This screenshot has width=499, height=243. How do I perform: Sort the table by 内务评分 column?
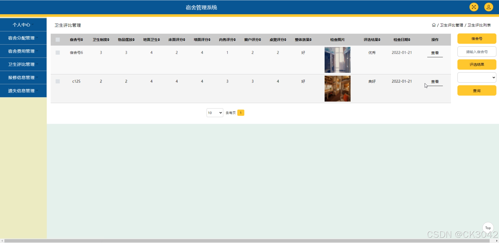pyautogui.click(x=227, y=40)
